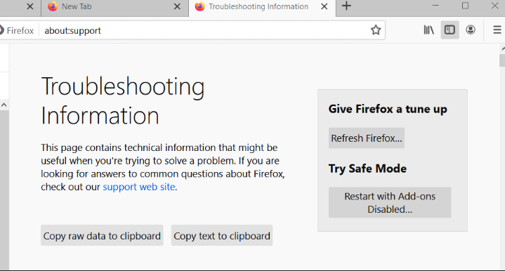505x271 pixels.
Task: Open the Firefox Account avatar icon
Action: [x=471, y=30]
